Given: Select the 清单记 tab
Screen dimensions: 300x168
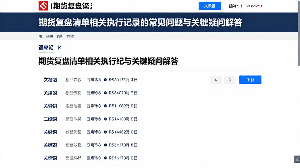Looking at the screenshot, I should pos(46,48).
